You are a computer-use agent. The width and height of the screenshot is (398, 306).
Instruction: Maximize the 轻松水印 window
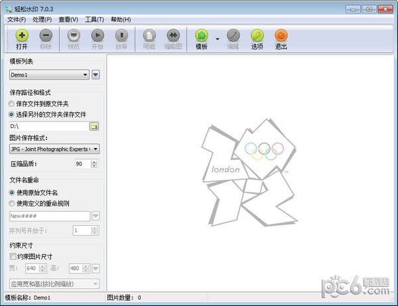coord(369,9)
